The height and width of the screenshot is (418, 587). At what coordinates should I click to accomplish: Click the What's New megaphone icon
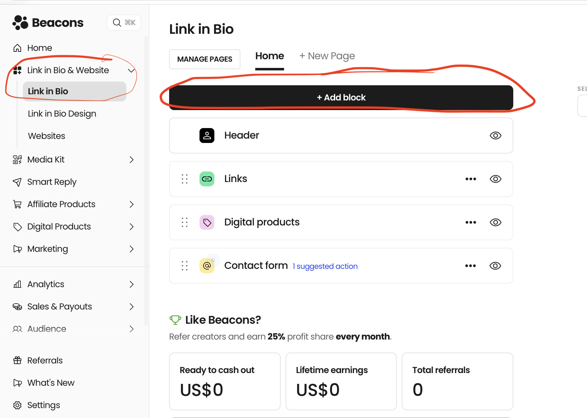[x=17, y=383]
